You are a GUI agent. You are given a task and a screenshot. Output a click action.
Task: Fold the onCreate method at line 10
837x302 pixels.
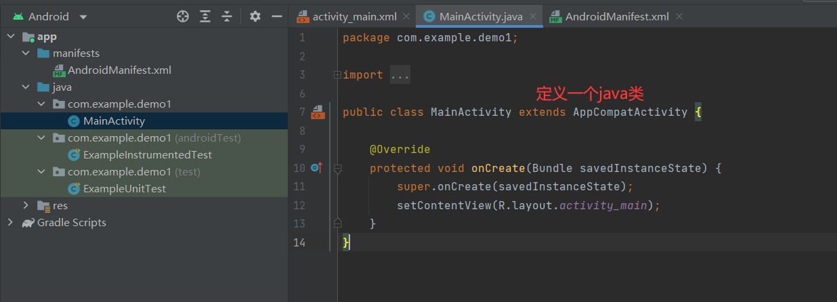337,168
